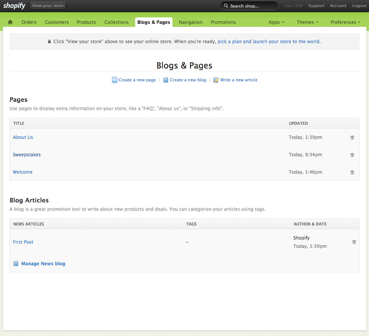Delete the First Post article with trash icon

point(354,242)
